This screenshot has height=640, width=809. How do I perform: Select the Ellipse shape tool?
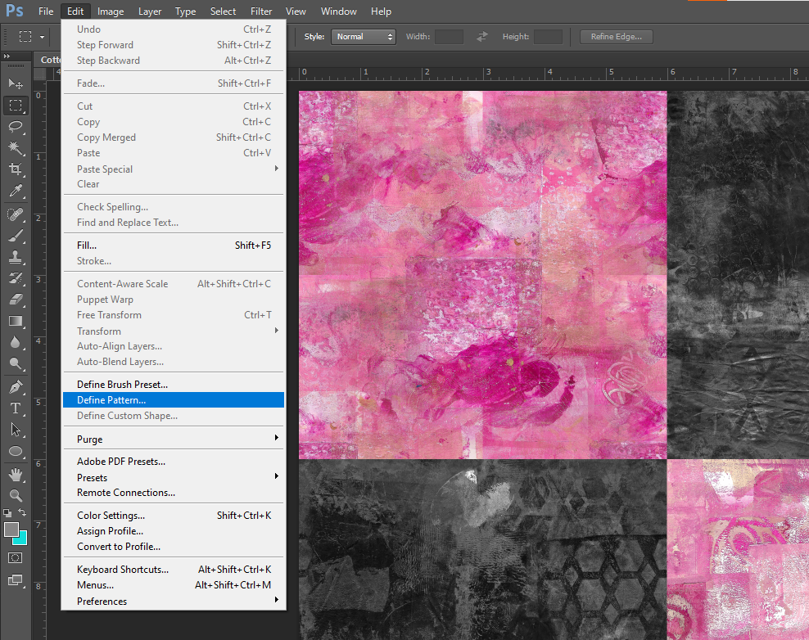pos(16,451)
